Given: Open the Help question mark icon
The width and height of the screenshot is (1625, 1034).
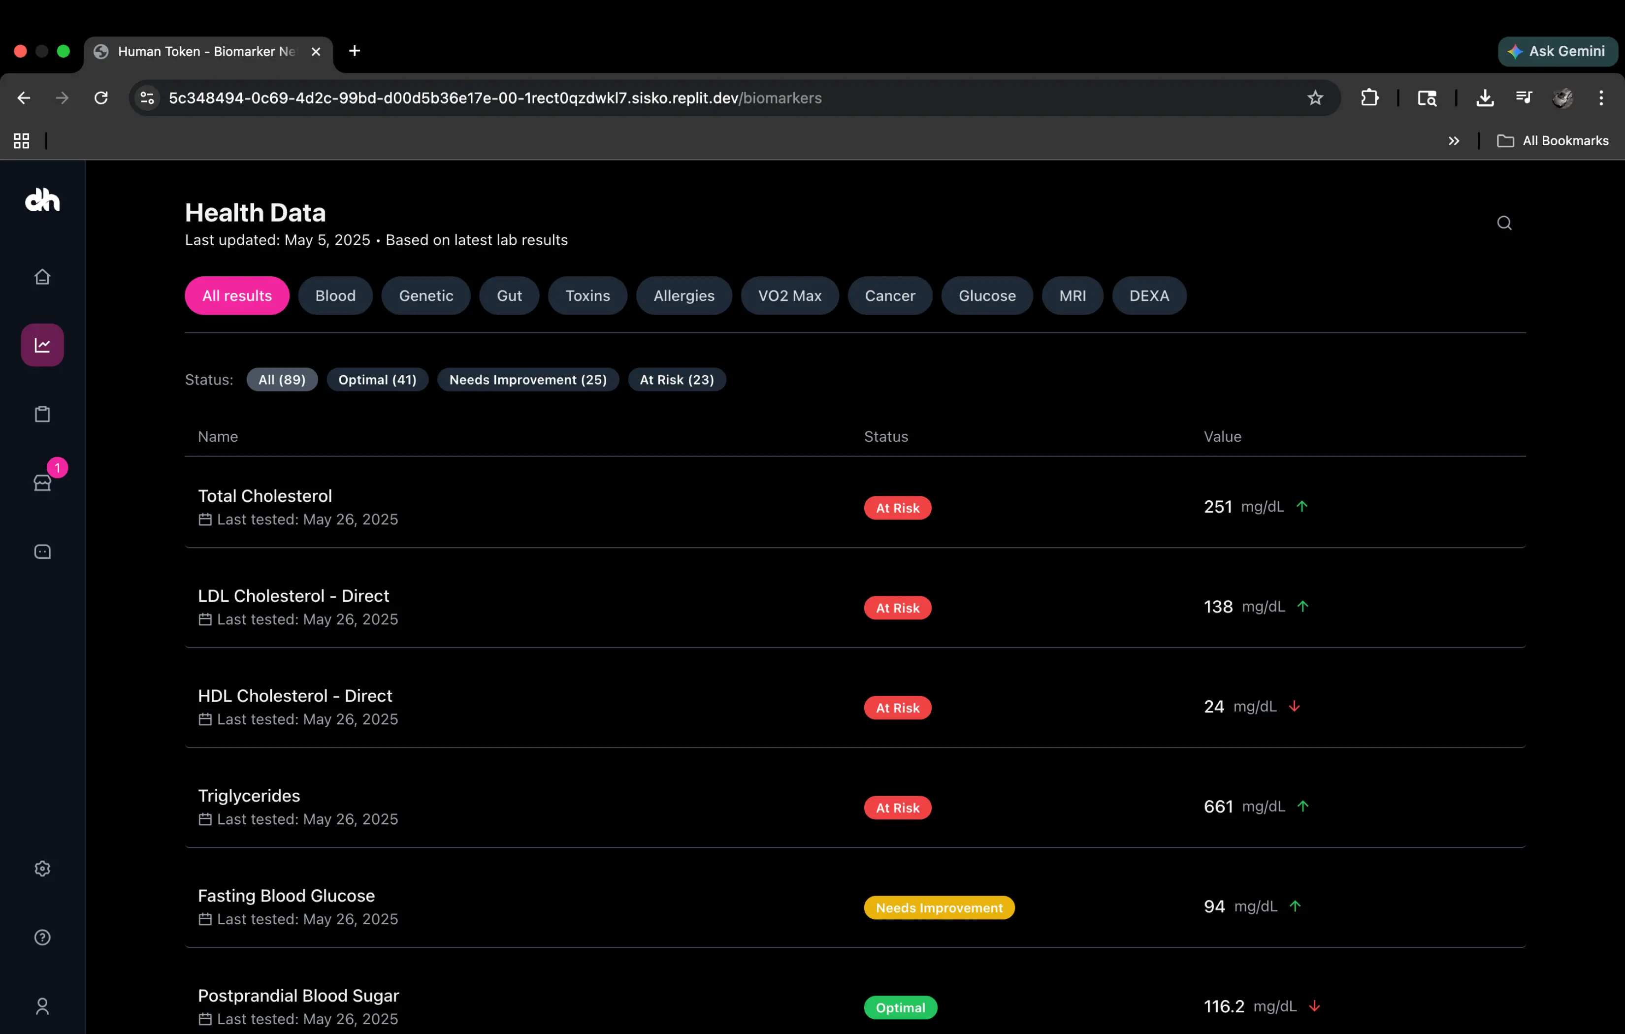Looking at the screenshot, I should (x=42, y=937).
